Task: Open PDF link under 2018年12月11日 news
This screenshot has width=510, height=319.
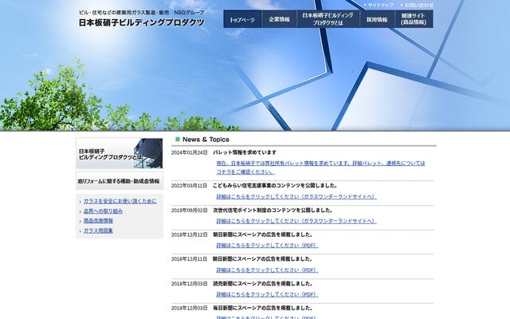Action: 268,270
